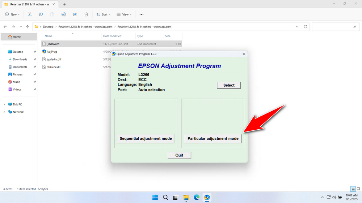The width and height of the screenshot is (362, 203).
Task: Select the _Password text file
Action: click(111, 44)
